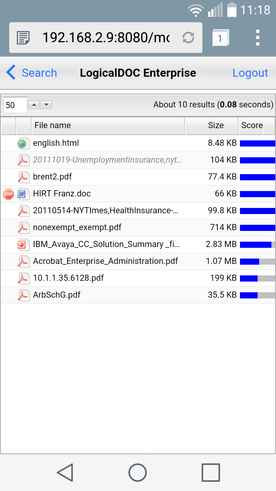Click the About 10 results summary text
The width and height of the screenshot is (276, 491).
tap(214, 105)
